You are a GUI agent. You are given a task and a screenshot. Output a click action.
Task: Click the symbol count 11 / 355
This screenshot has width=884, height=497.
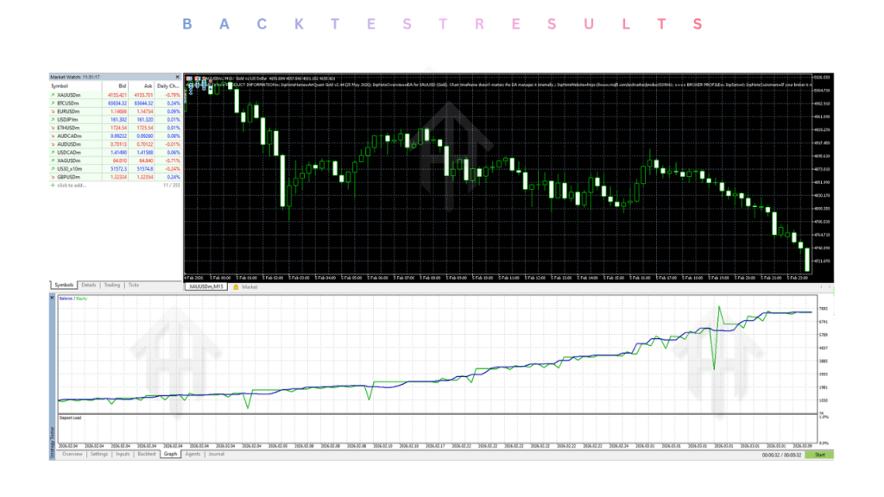click(172, 186)
